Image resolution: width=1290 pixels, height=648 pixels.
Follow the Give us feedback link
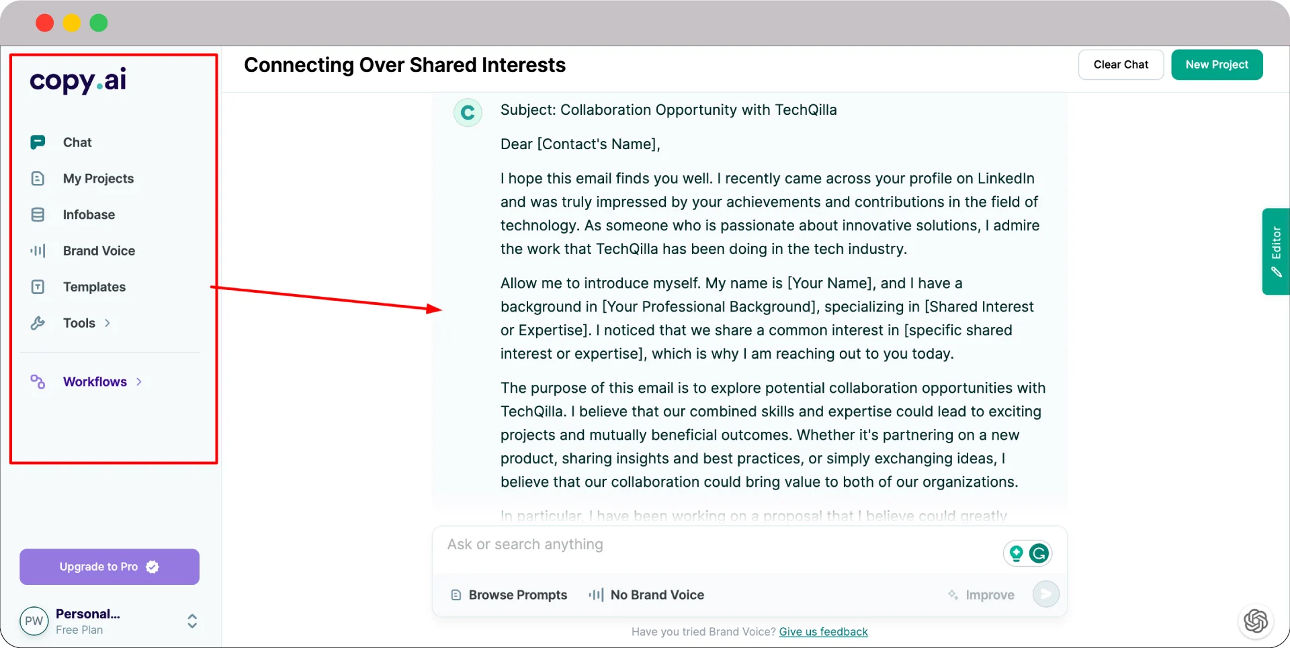point(823,632)
